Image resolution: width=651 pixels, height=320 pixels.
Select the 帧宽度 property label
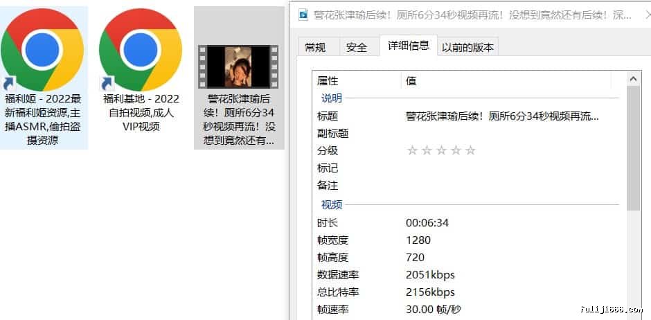(x=332, y=240)
